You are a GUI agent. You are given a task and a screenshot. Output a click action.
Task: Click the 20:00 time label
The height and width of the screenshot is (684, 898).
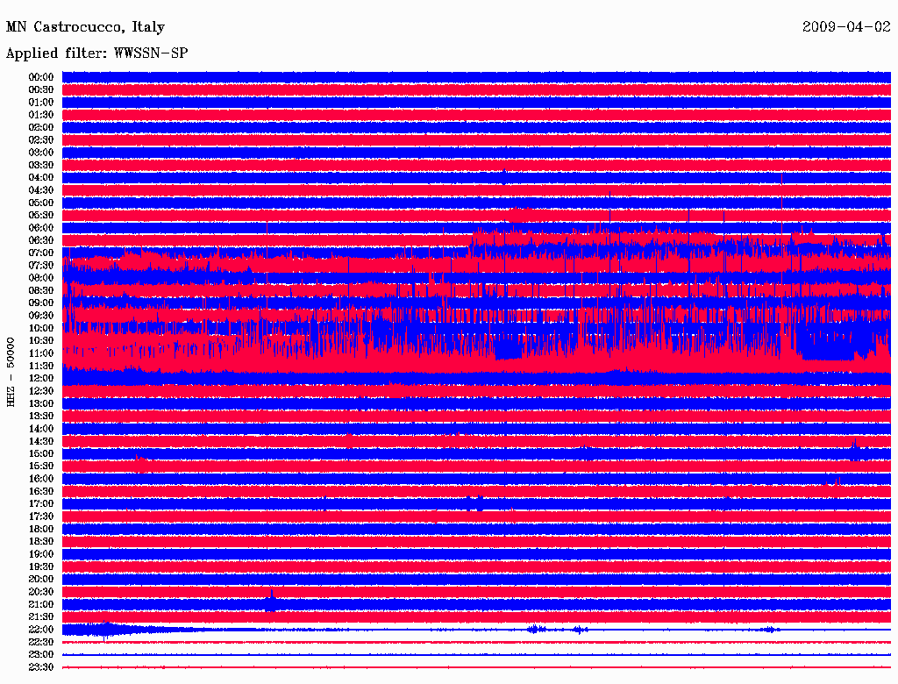41,579
